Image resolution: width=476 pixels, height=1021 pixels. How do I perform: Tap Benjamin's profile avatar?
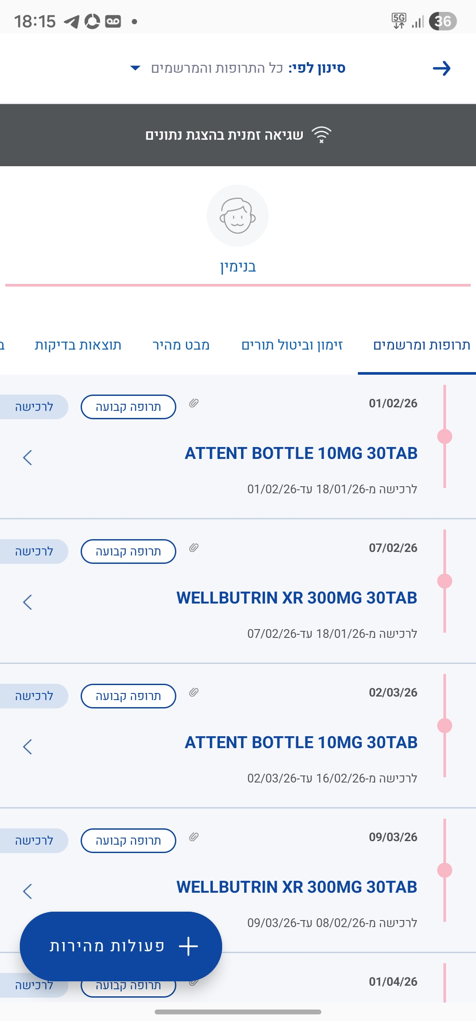pos(238,216)
